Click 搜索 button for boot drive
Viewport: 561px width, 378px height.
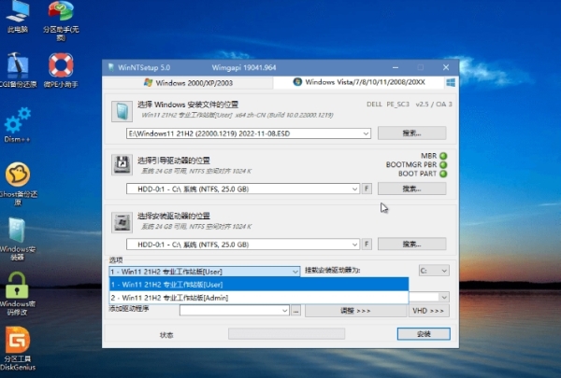click(411, 189)
